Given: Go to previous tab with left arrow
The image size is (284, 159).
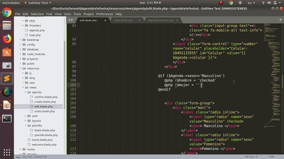Looking at the screenshot, I should [69, 20].
